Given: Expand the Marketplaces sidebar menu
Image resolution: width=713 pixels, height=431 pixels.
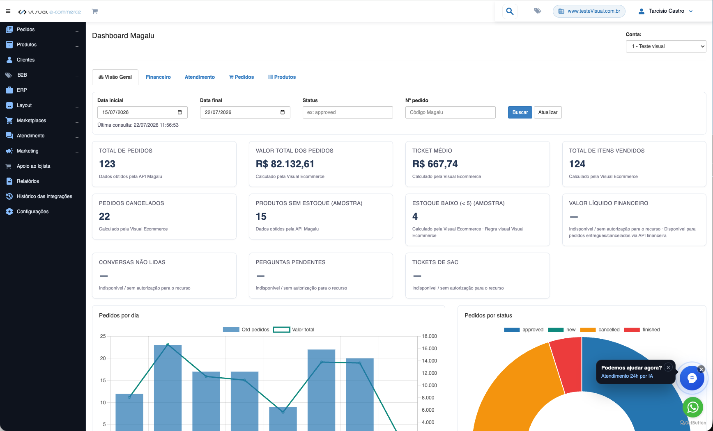Looking at the screenshot, I should click(43, 121).
